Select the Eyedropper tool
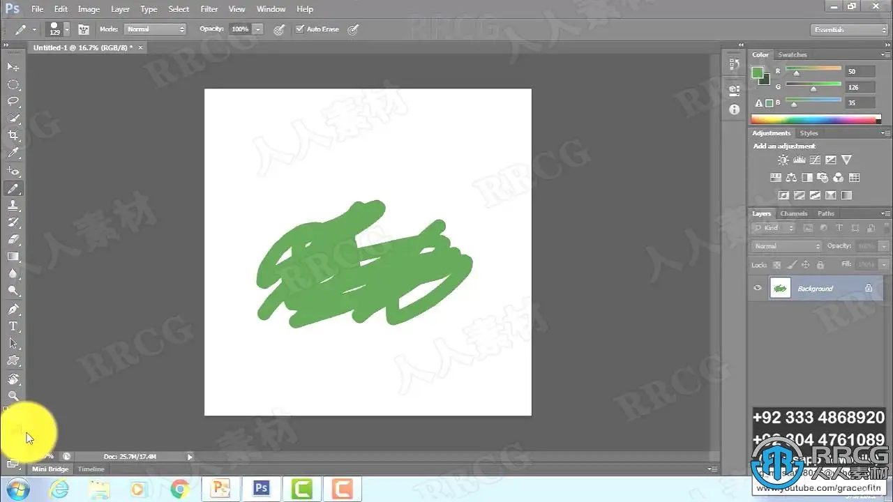The height and width of the screenshot is (502, 893). [13, 153]
